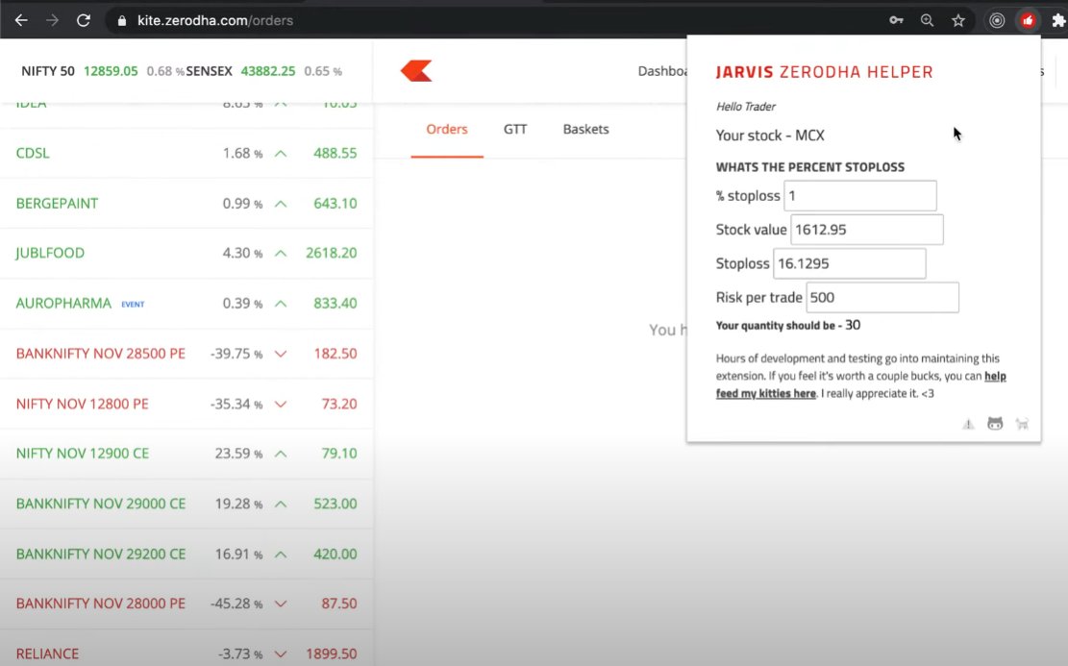Go to Dashboard in top navigation
This screenshot has width=1068, height=666.
tap(662, 71)
